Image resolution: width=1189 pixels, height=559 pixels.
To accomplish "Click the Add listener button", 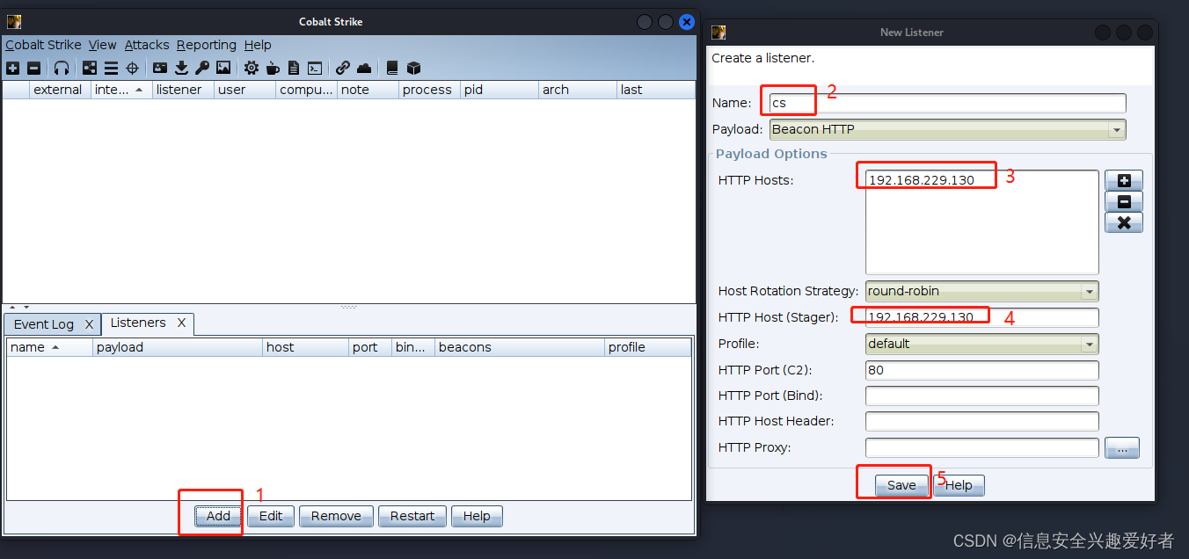I will (218, 516).
